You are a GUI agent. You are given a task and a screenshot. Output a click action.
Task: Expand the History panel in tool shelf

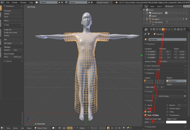[x=8, y=61]
